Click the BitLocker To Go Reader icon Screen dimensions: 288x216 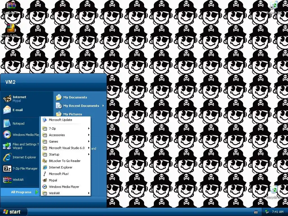tap(45, 161)
